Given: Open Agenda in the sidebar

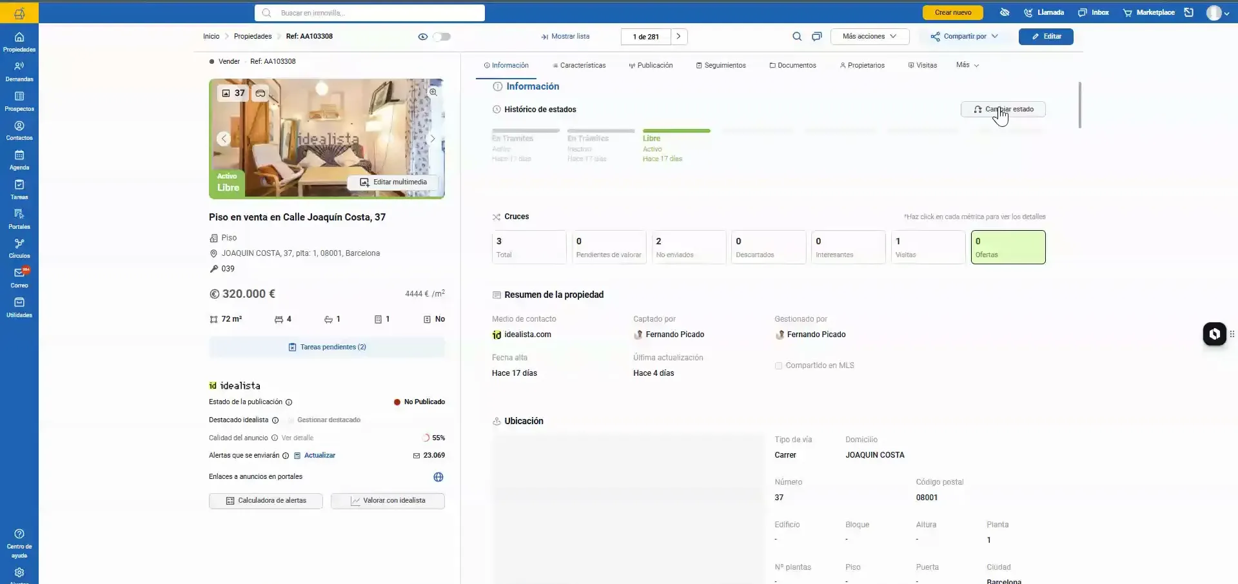Looking at the screenshot, I should coord(19,161).
